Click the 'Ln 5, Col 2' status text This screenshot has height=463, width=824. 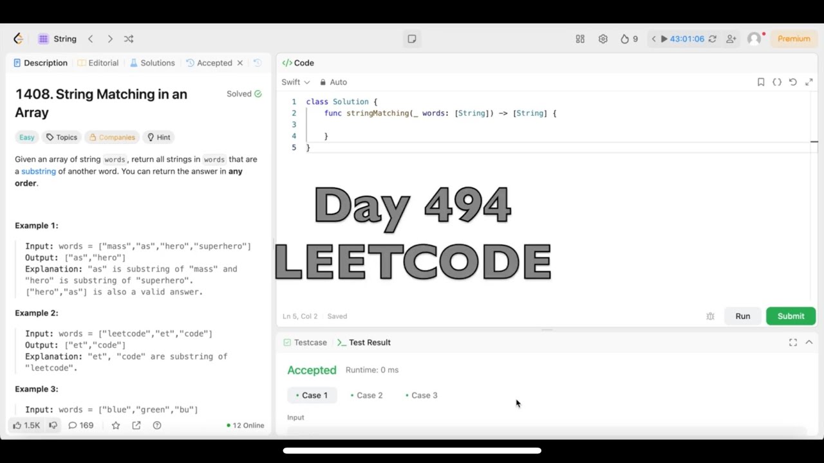click(300, 316)
